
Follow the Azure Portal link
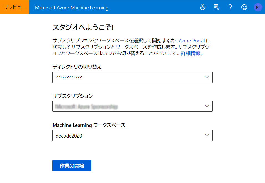coord(192,41)
